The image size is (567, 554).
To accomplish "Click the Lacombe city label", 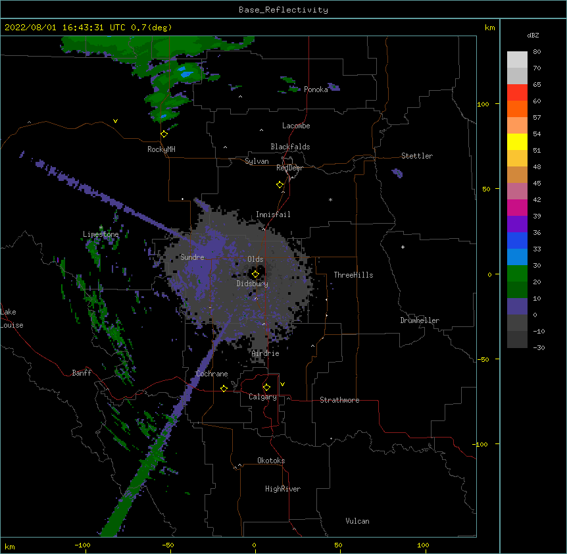I will pos(296,126).
